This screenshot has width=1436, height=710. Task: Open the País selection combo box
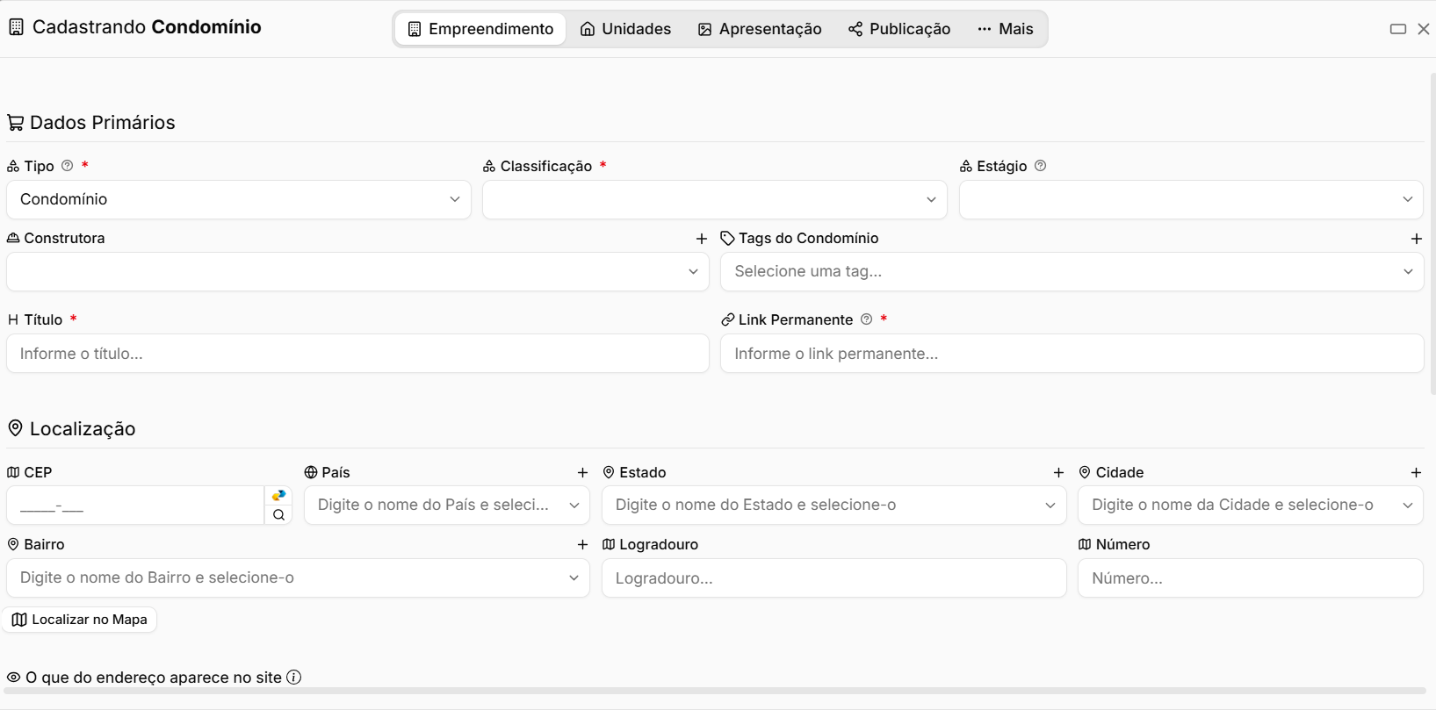(x=447, y=506)
